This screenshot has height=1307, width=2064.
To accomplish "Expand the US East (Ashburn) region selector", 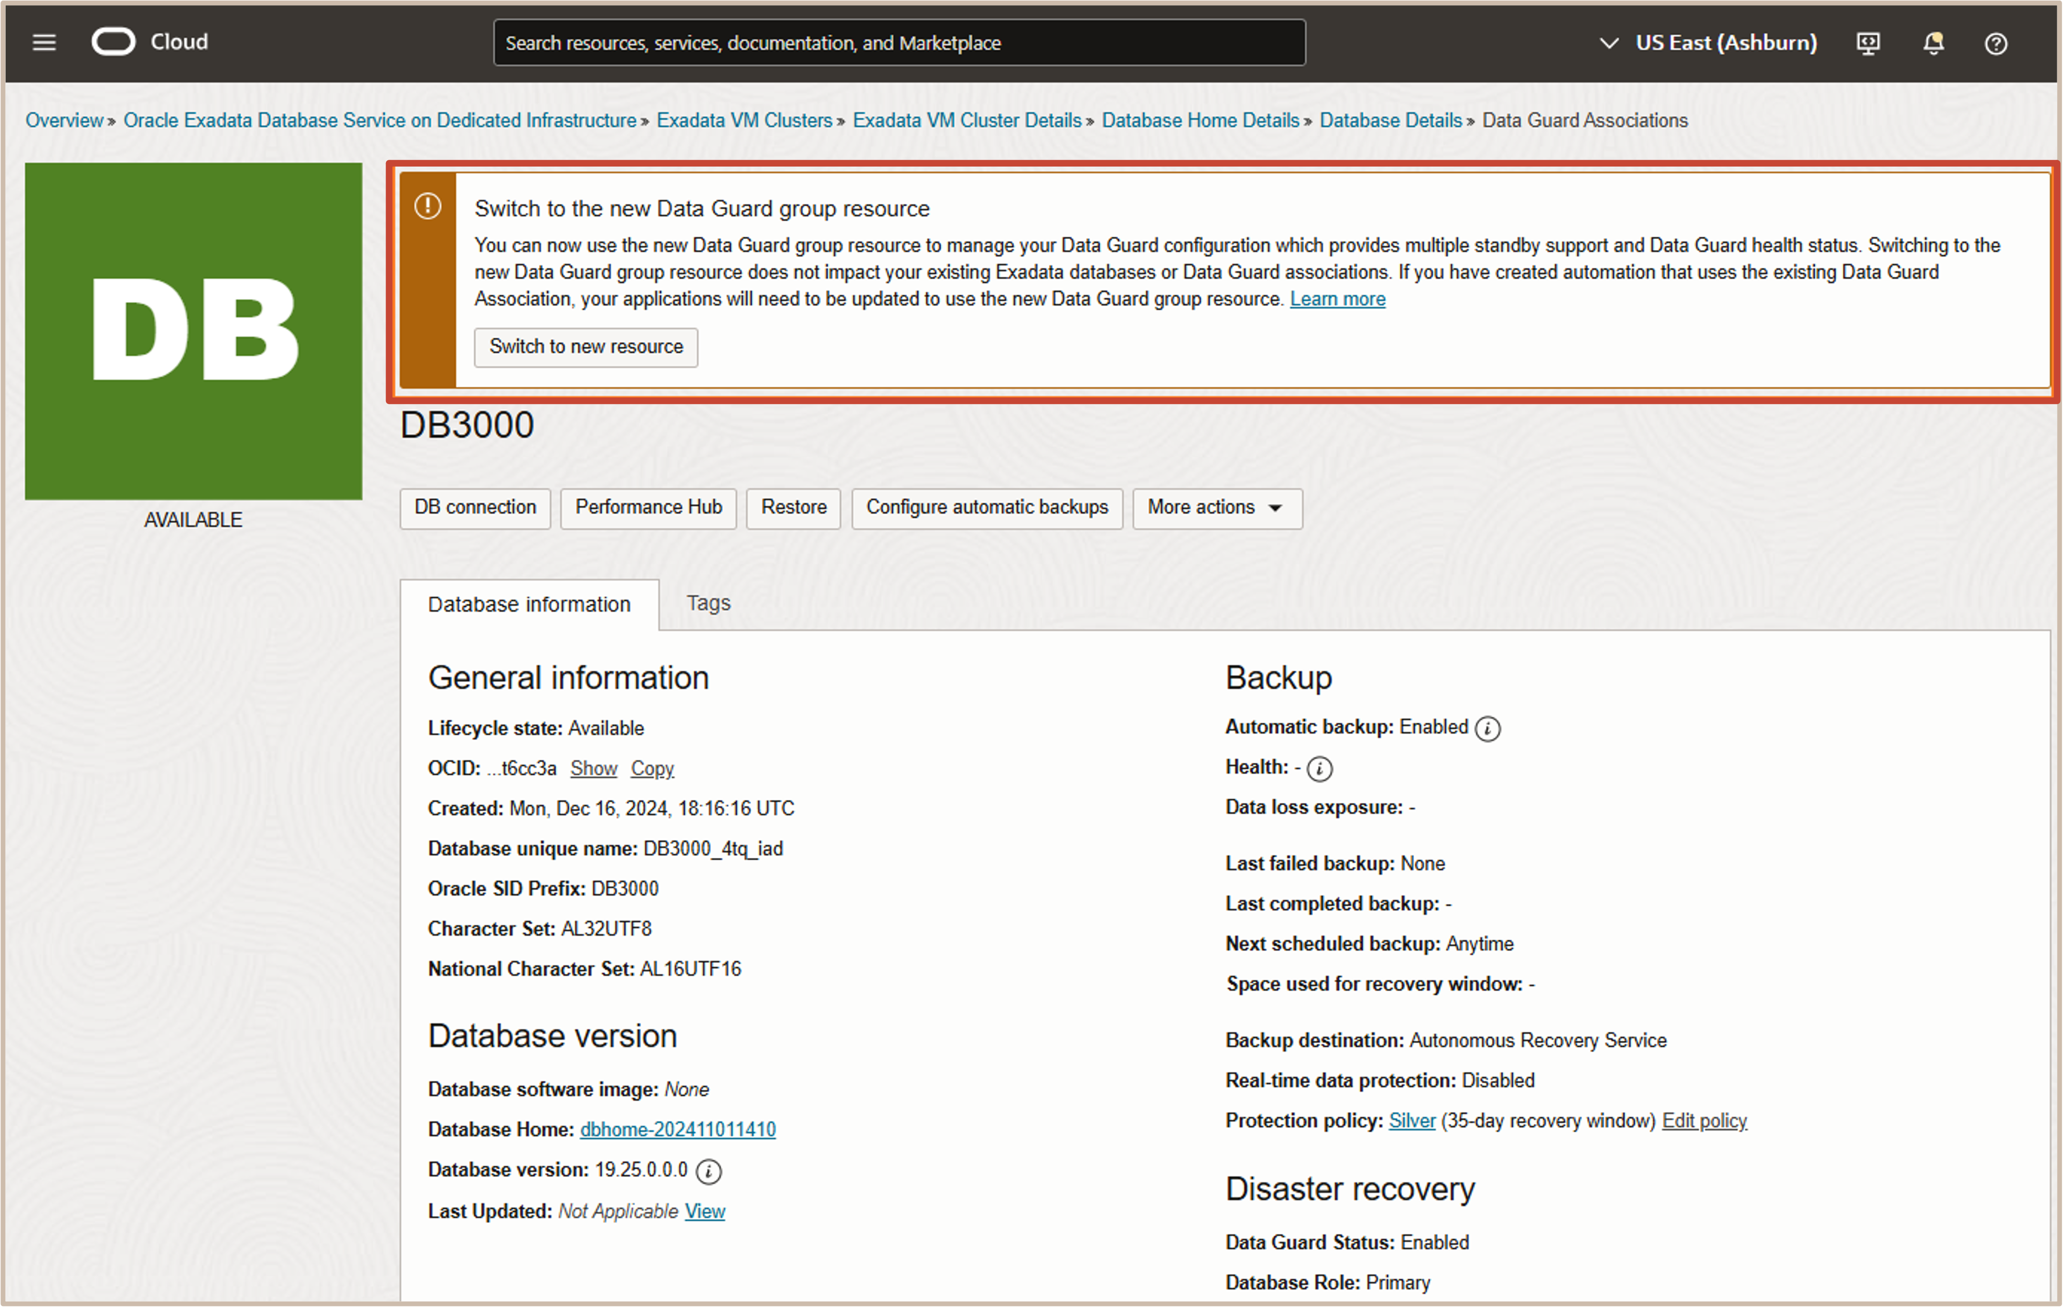I will coord(1708,43).
